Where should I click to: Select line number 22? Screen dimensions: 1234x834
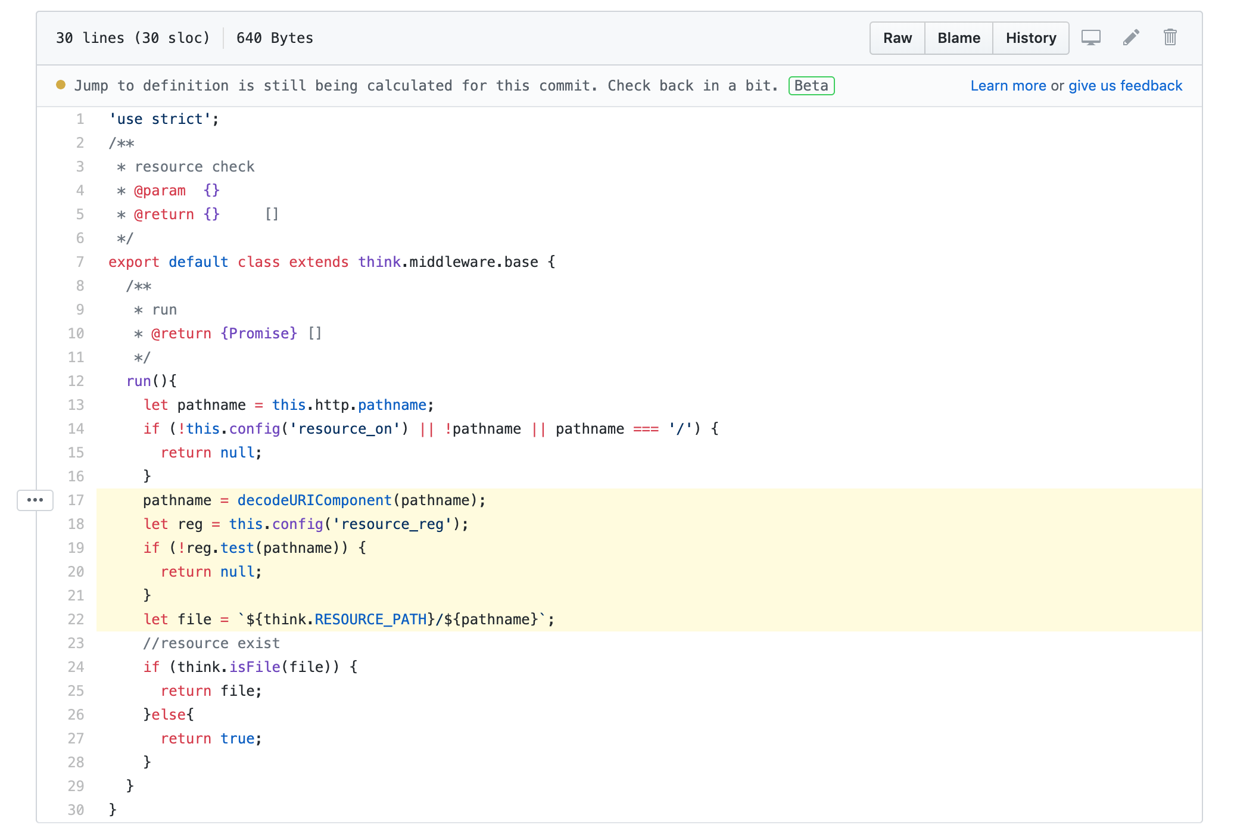(76, 620)
